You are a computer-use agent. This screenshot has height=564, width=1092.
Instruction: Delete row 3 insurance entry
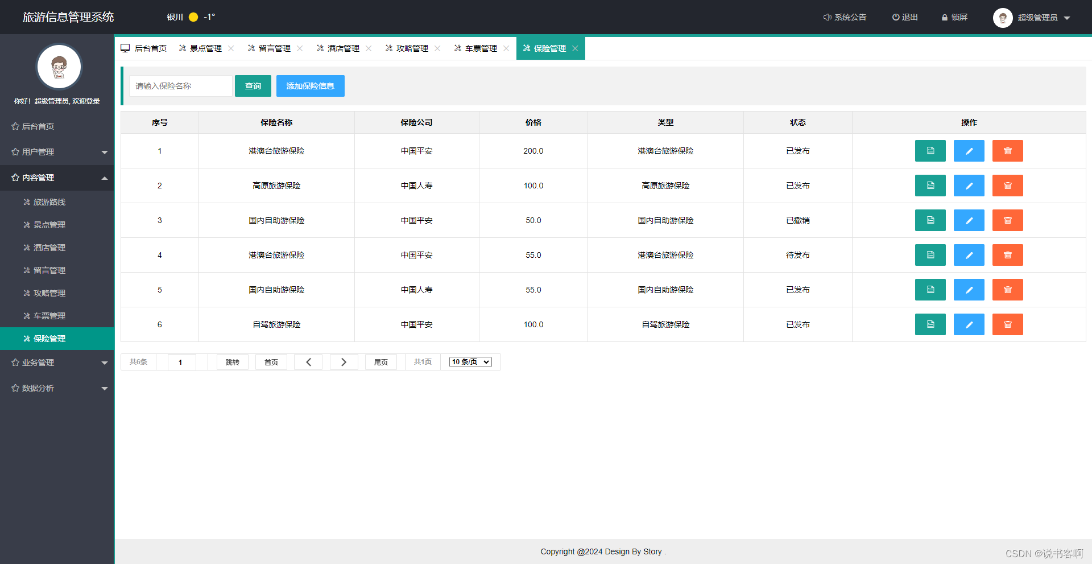click(x=1007, y=220)
